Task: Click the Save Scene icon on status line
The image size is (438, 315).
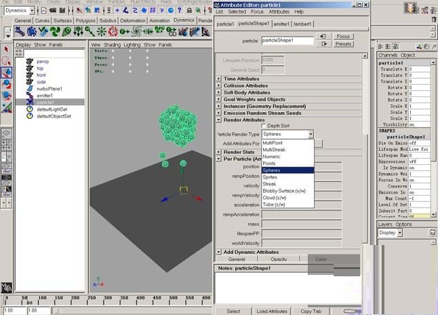Action: point(62,10)
